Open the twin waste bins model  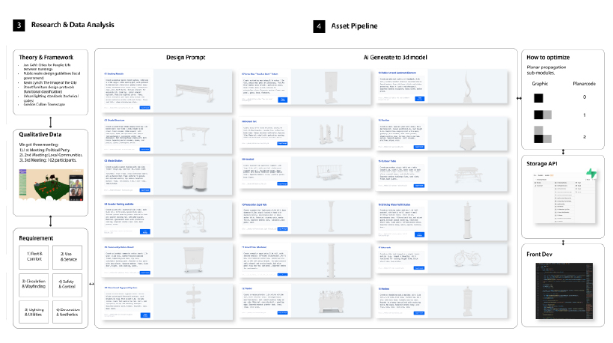tap(194, 177)
